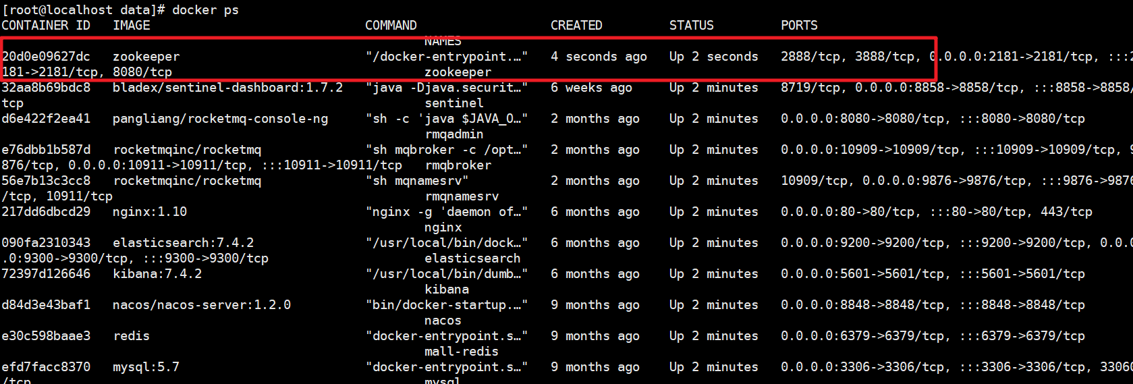Click container ID 32aa8b69bdc8
The image size is (1133, 384).
click(46, 88)
